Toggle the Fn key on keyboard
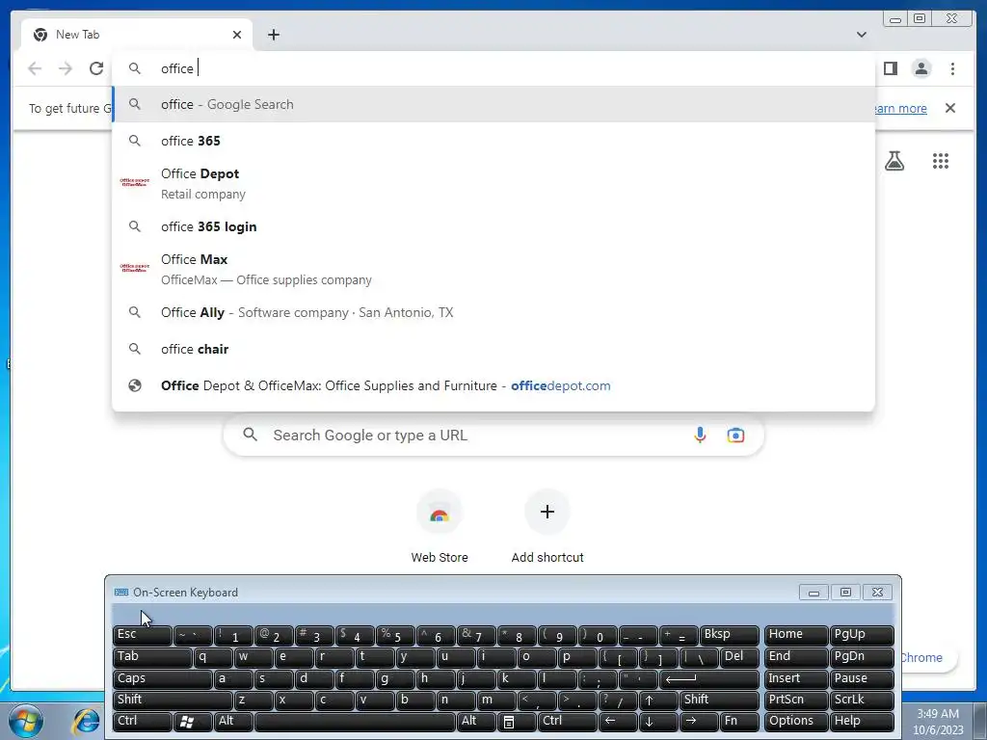987x740 pixels. click(x=739, y=721)
